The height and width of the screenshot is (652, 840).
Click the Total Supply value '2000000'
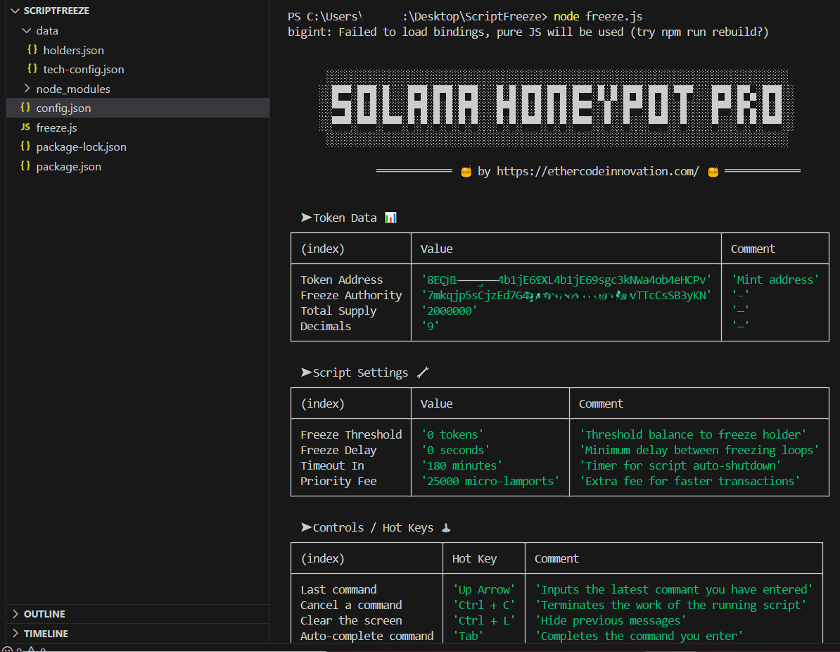click(449, 311)
